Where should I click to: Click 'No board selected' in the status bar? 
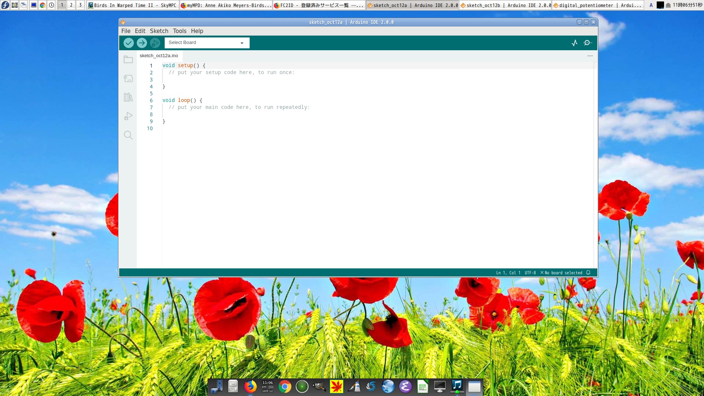[x=563, y=273]
